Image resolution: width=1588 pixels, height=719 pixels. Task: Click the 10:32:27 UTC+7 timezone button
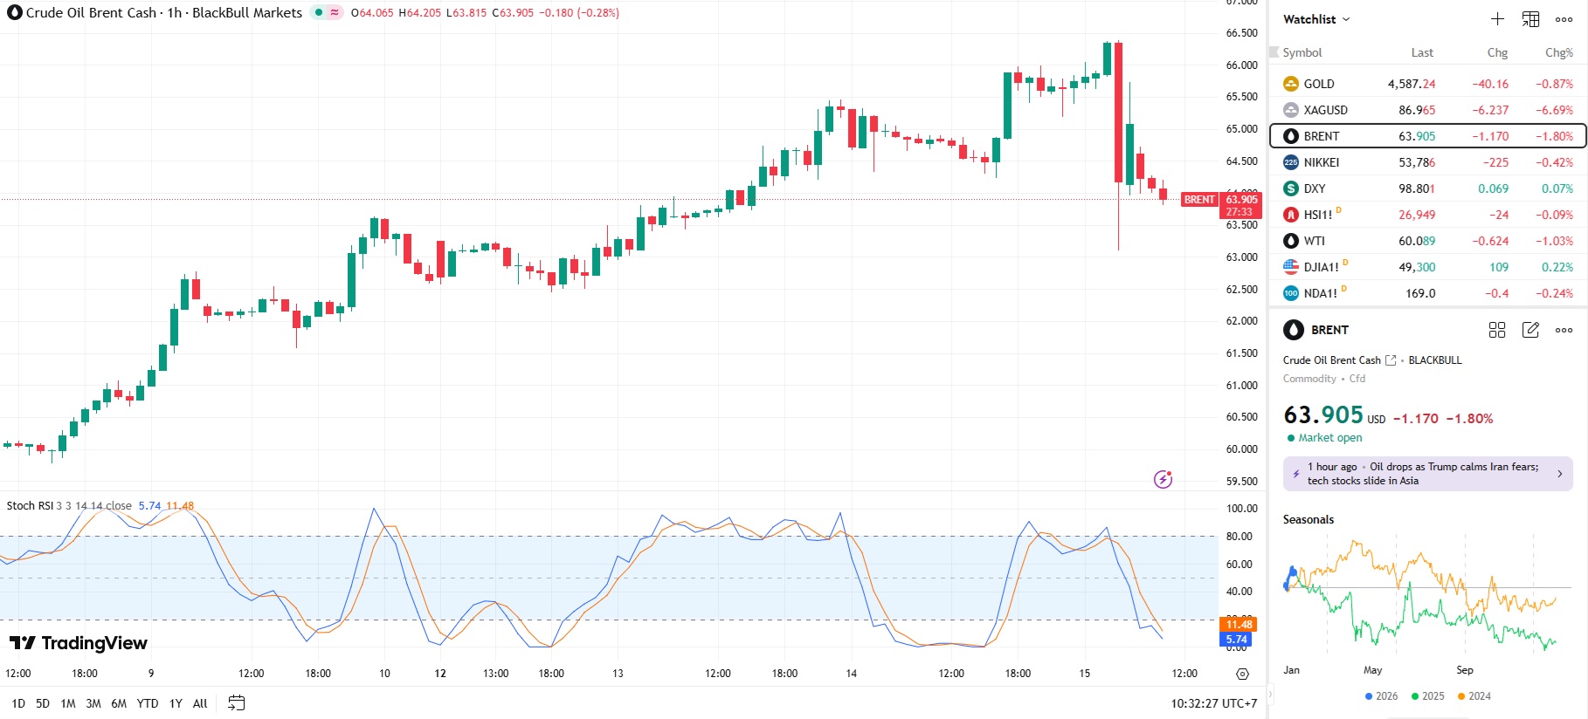tap(1213, 703)
